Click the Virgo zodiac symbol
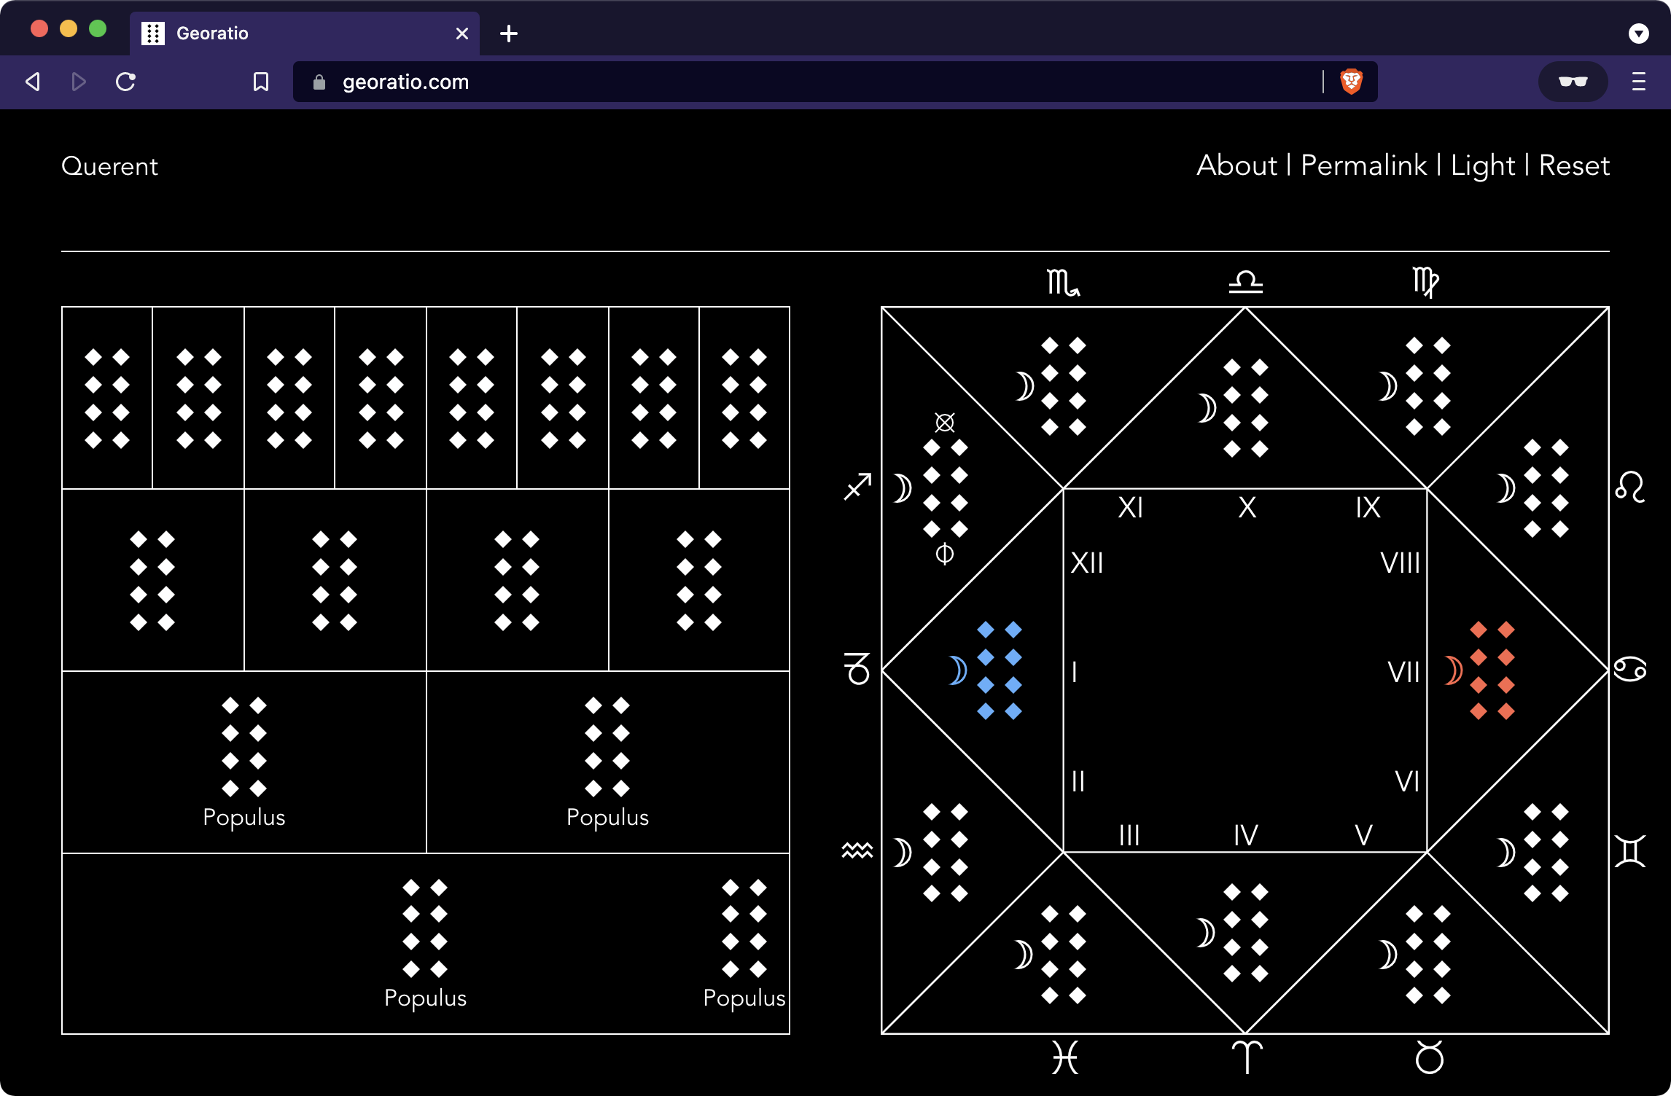This screenshot has height=1096, width=1671. tap(1425, 283)
